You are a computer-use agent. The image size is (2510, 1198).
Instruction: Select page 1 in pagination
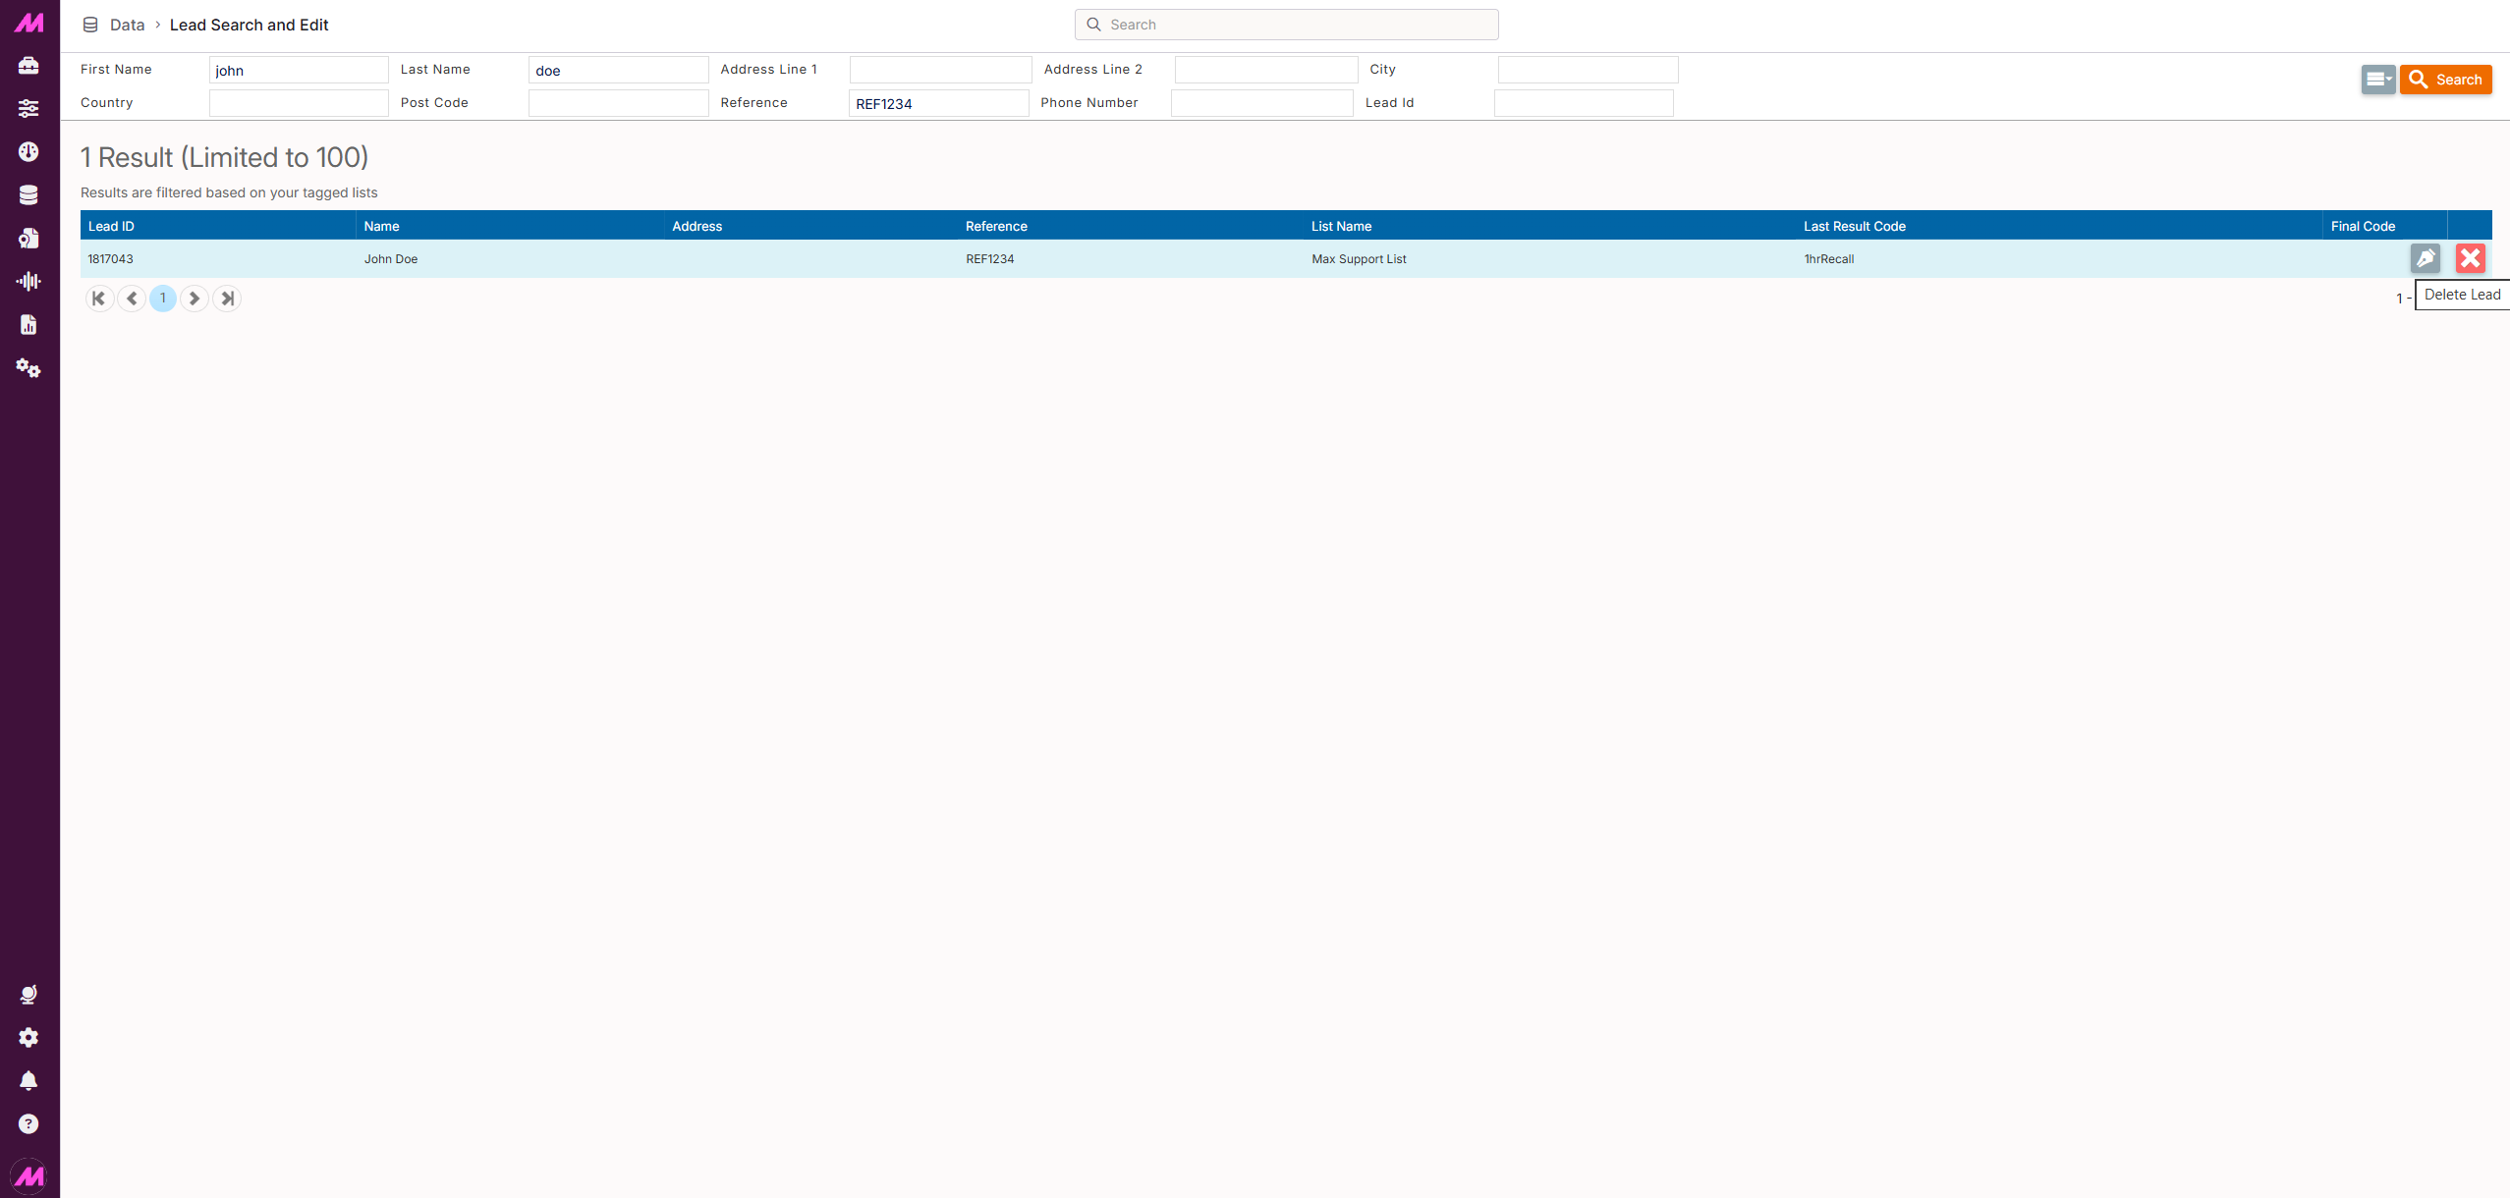pyautogui.click(x=163, y=299)
